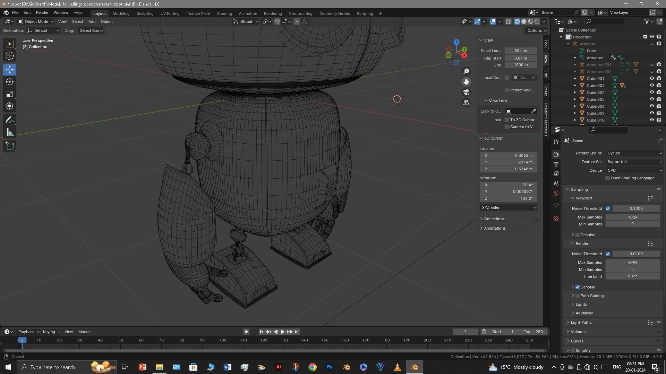Open World properties tab icon
The height and width of the screenshot is (374, 666).
click(556, 193)
